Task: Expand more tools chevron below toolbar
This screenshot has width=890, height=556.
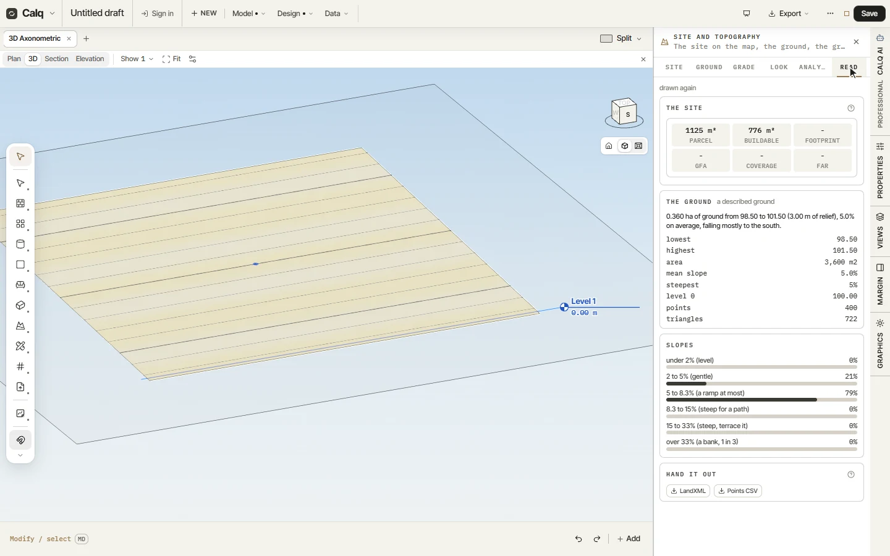Action: pos(20,455)
